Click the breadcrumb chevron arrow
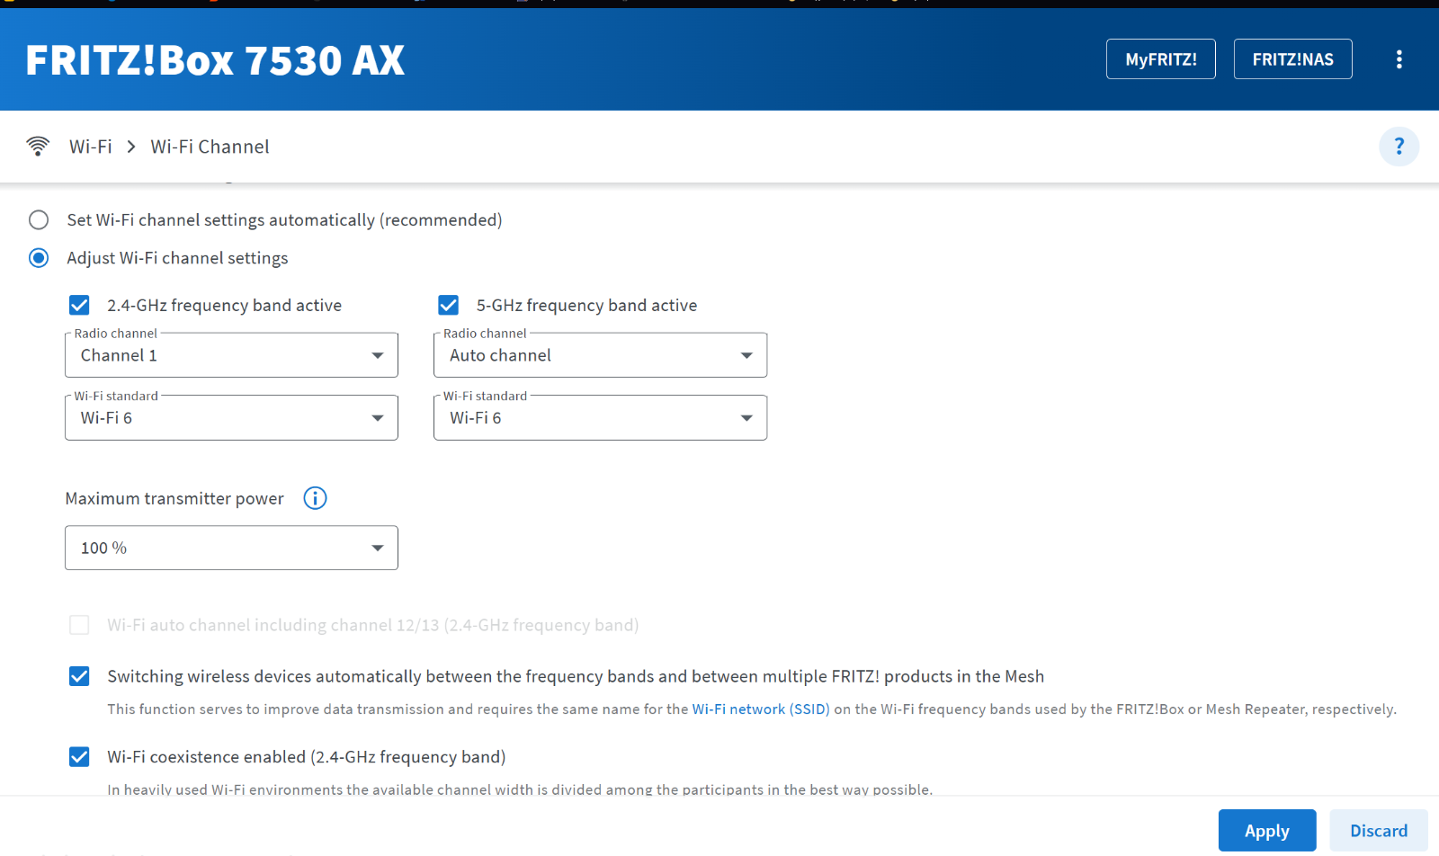Viewport: 1439px width, 856px height. pos(131,147)
